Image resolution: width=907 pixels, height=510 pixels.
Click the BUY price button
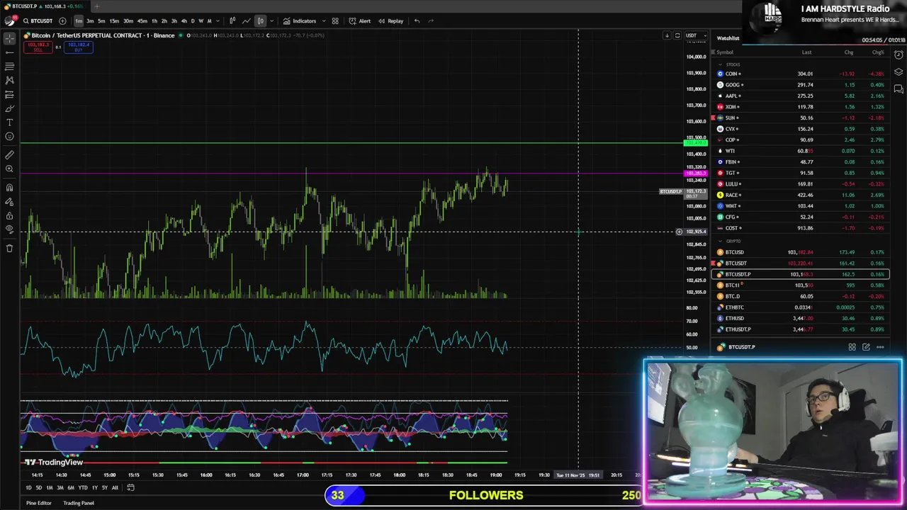(78, 47)
